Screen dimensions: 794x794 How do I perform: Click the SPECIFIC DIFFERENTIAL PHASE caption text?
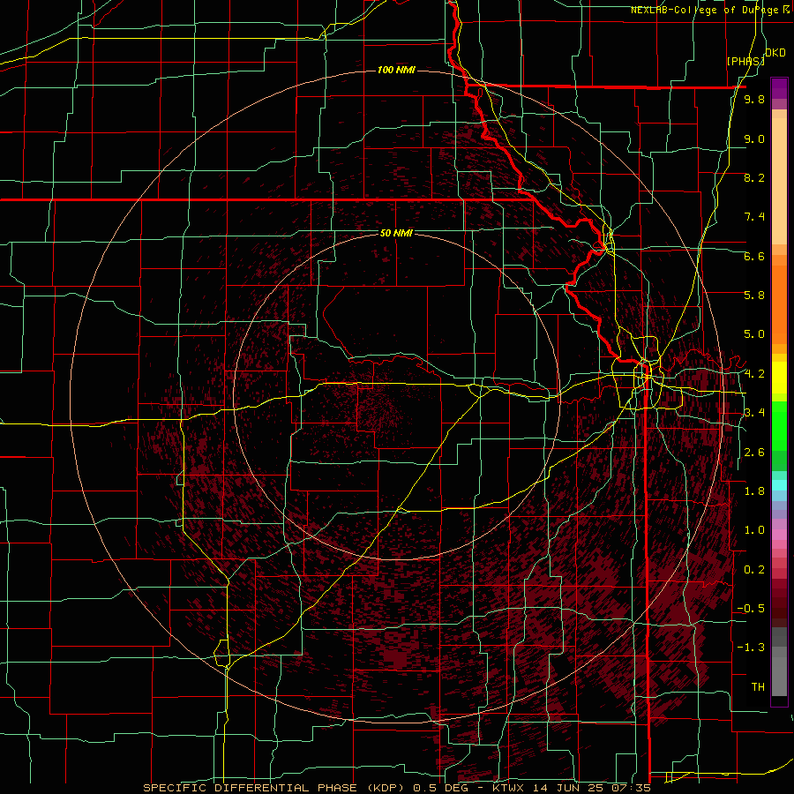click(249, 788)
